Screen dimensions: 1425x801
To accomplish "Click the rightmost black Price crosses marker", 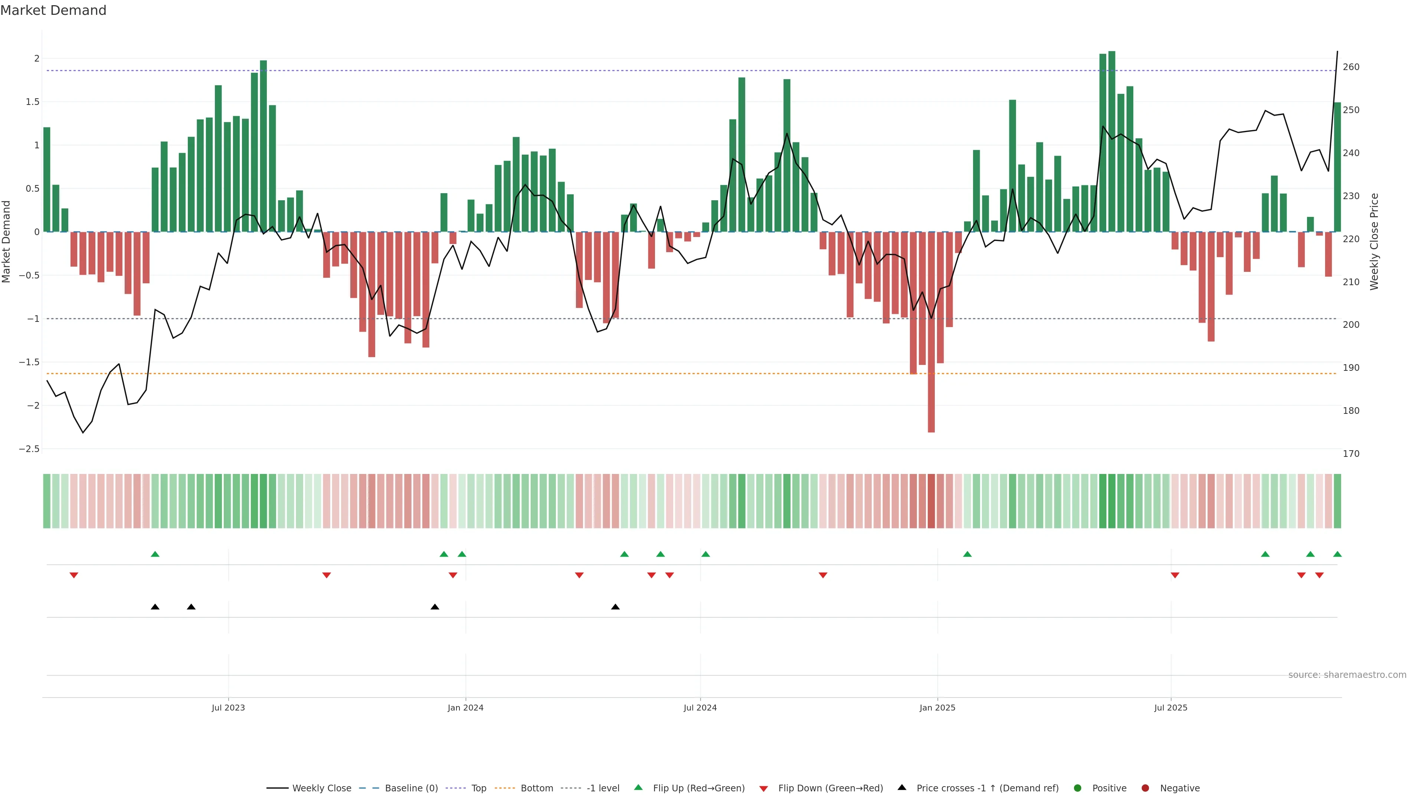I will pyautogui.click(x=615, y=606).
